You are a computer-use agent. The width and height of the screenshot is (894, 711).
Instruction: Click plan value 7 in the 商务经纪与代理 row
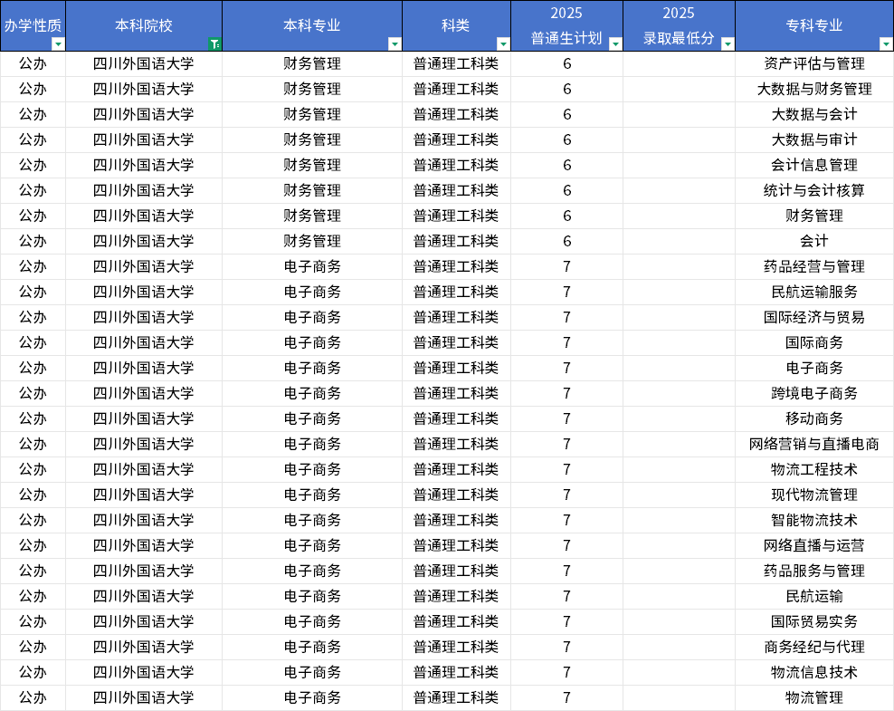[x=566, y=647]
